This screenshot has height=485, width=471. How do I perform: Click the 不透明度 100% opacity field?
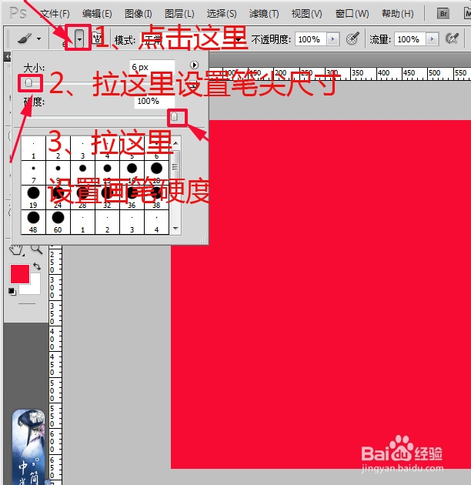(311, 39)
